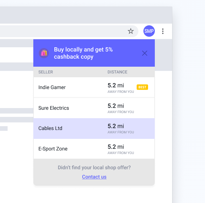The image size is (205, 203).
Task: Choose the Sure Electrics seller name
Action: (54, 108)
